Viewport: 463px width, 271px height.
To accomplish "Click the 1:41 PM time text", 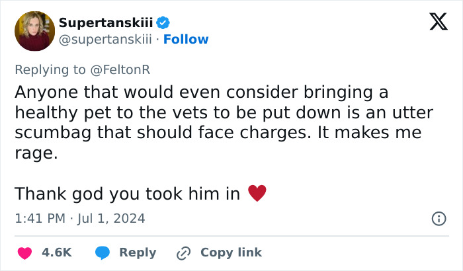I will pos(40,218).
